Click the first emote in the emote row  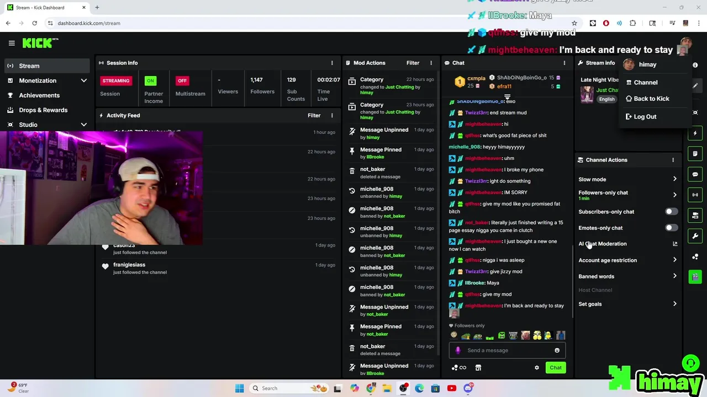click(454, 335)
